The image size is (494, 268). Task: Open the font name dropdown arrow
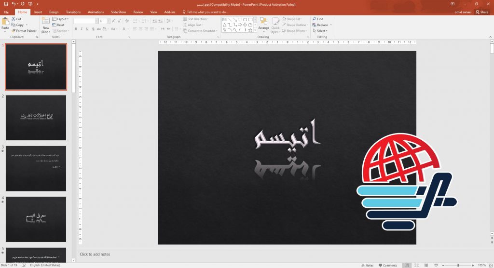coord(96,21)
